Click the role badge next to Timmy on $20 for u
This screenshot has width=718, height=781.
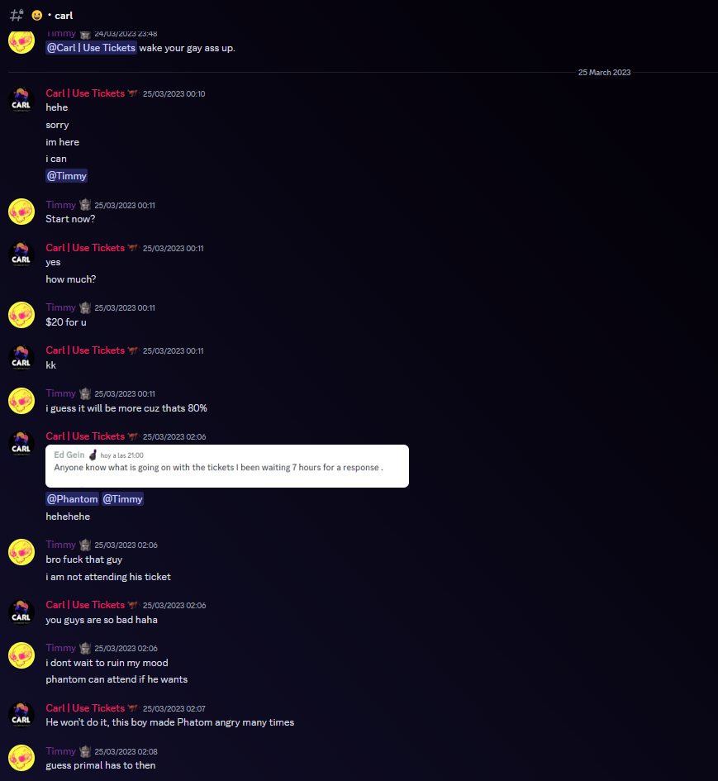(85, 307)
